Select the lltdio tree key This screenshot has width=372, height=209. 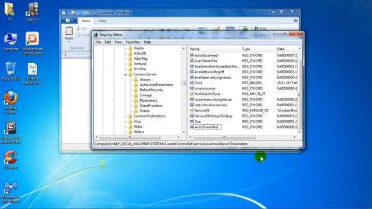click(x=138, y=127)
